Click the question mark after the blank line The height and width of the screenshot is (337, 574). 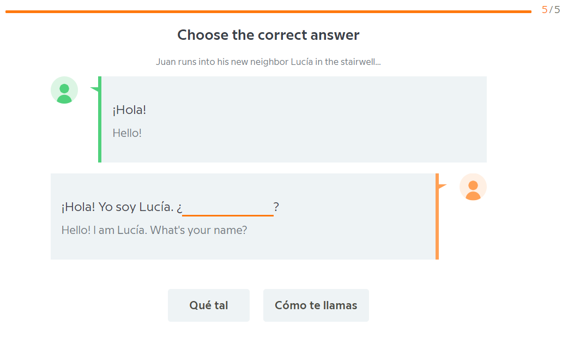click(x=276, y=207)
